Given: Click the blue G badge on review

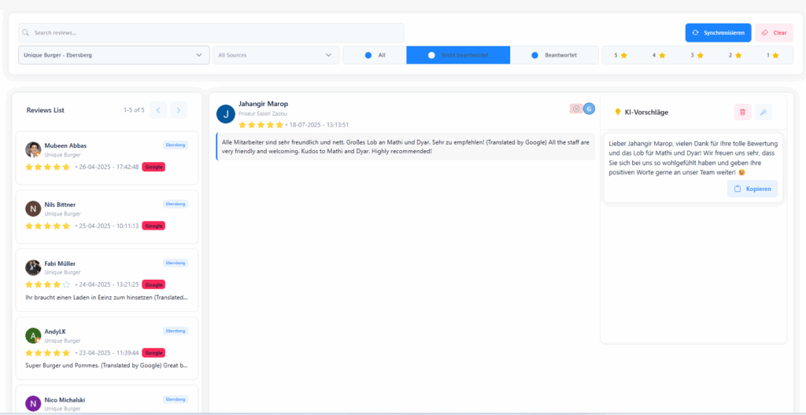Looking at the screenshot, I should 589,108.
